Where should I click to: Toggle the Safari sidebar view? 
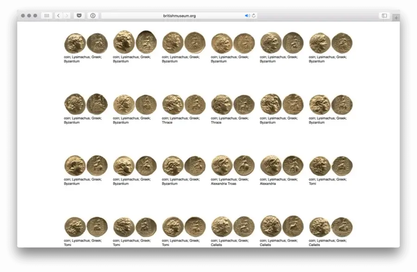(384, 16)
